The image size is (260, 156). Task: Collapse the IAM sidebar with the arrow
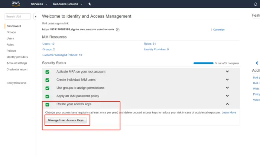click(x=35, y=17)
